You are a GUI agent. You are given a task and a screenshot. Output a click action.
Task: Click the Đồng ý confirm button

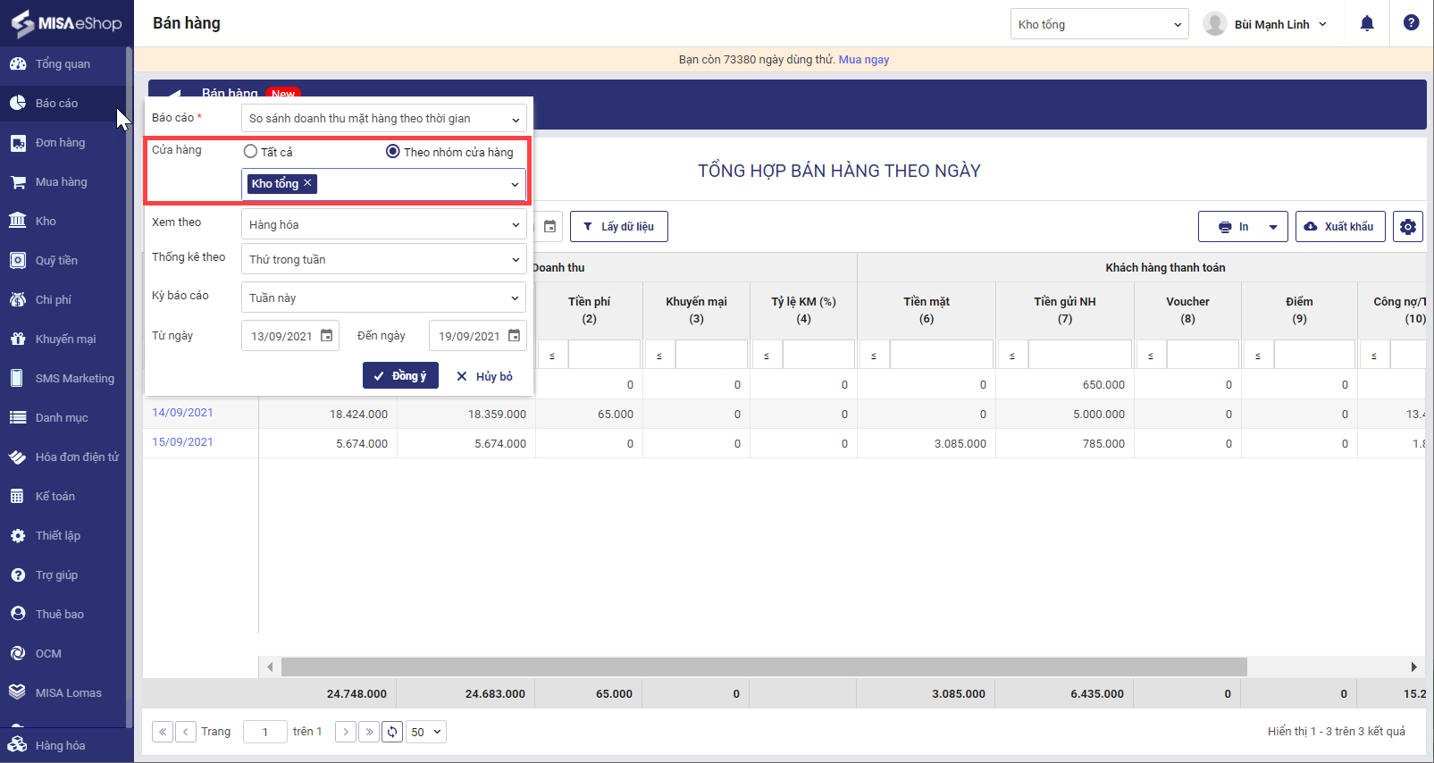tap(400, 376)
